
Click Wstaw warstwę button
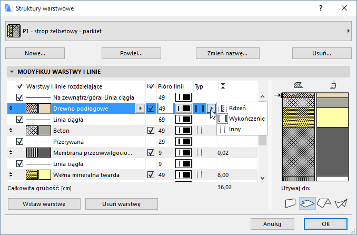tap(44, 204)
